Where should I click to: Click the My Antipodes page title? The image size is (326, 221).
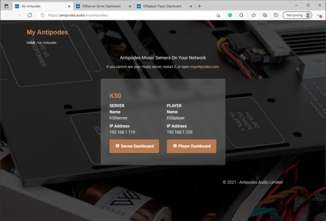pyautogui.click(x=47, y=32)
